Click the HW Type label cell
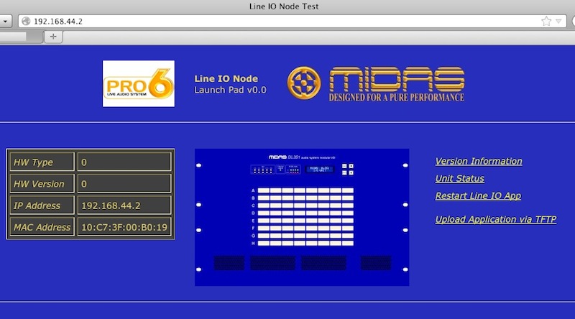The width and height of the screenshot is (575, 319). click(42, 162)
